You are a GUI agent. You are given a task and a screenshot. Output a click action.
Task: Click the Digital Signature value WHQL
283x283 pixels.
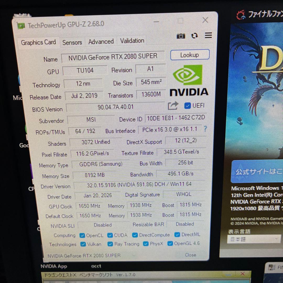184,194
